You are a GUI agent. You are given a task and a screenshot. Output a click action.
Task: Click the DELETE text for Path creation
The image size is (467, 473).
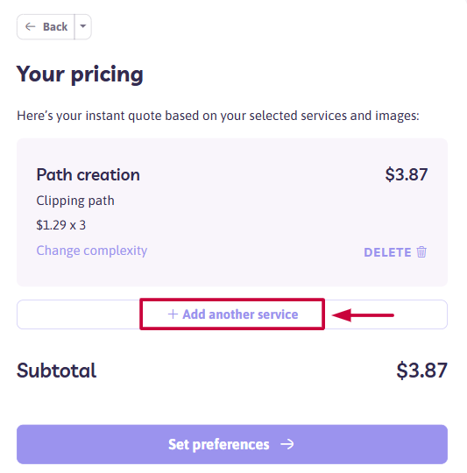point(387,252)
